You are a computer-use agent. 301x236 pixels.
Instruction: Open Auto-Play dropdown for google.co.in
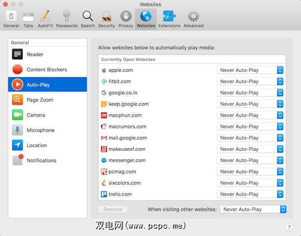250,93
